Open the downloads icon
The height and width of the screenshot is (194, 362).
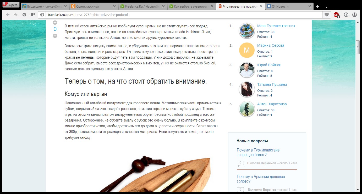346,15
